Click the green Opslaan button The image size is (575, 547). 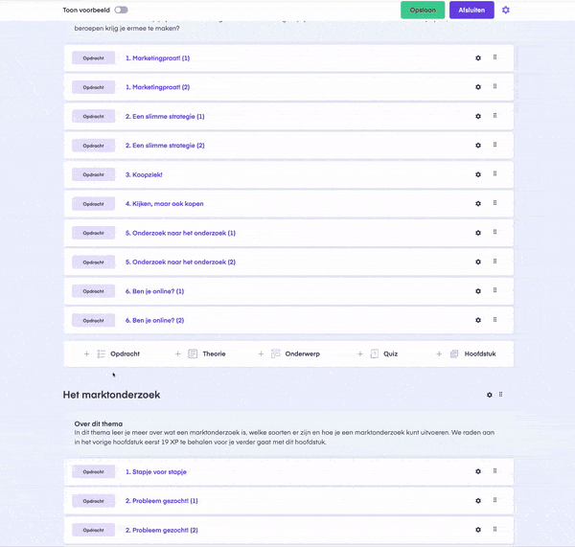pos(423,10)
